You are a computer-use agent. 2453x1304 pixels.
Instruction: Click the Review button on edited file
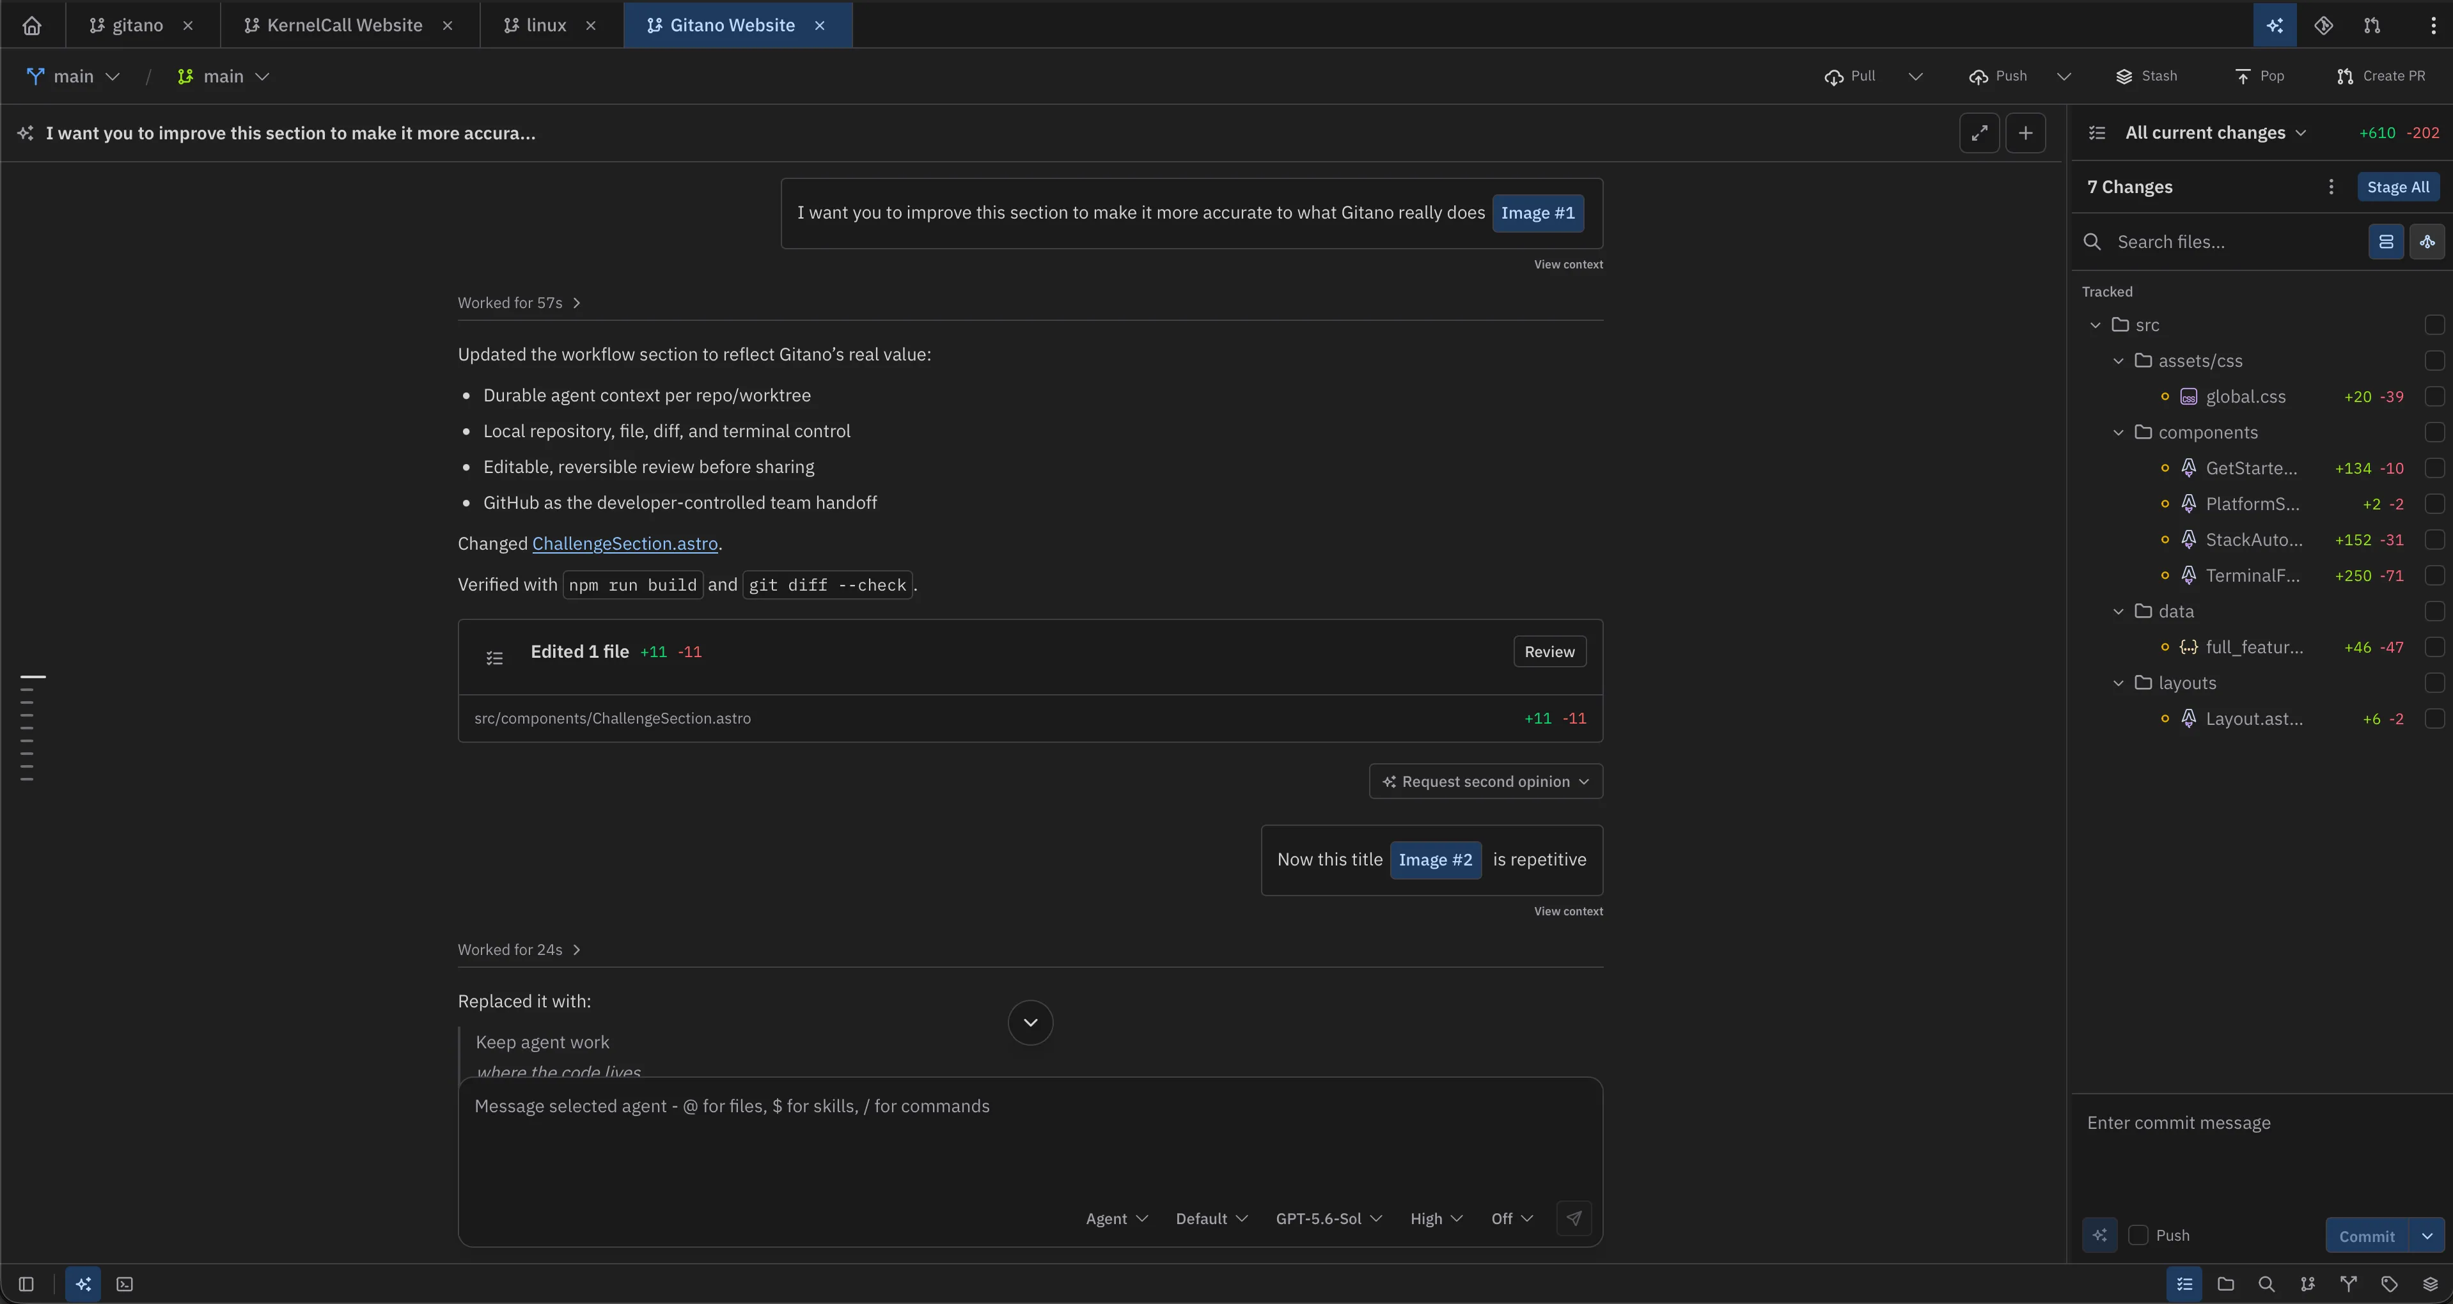coord(1549,652)
